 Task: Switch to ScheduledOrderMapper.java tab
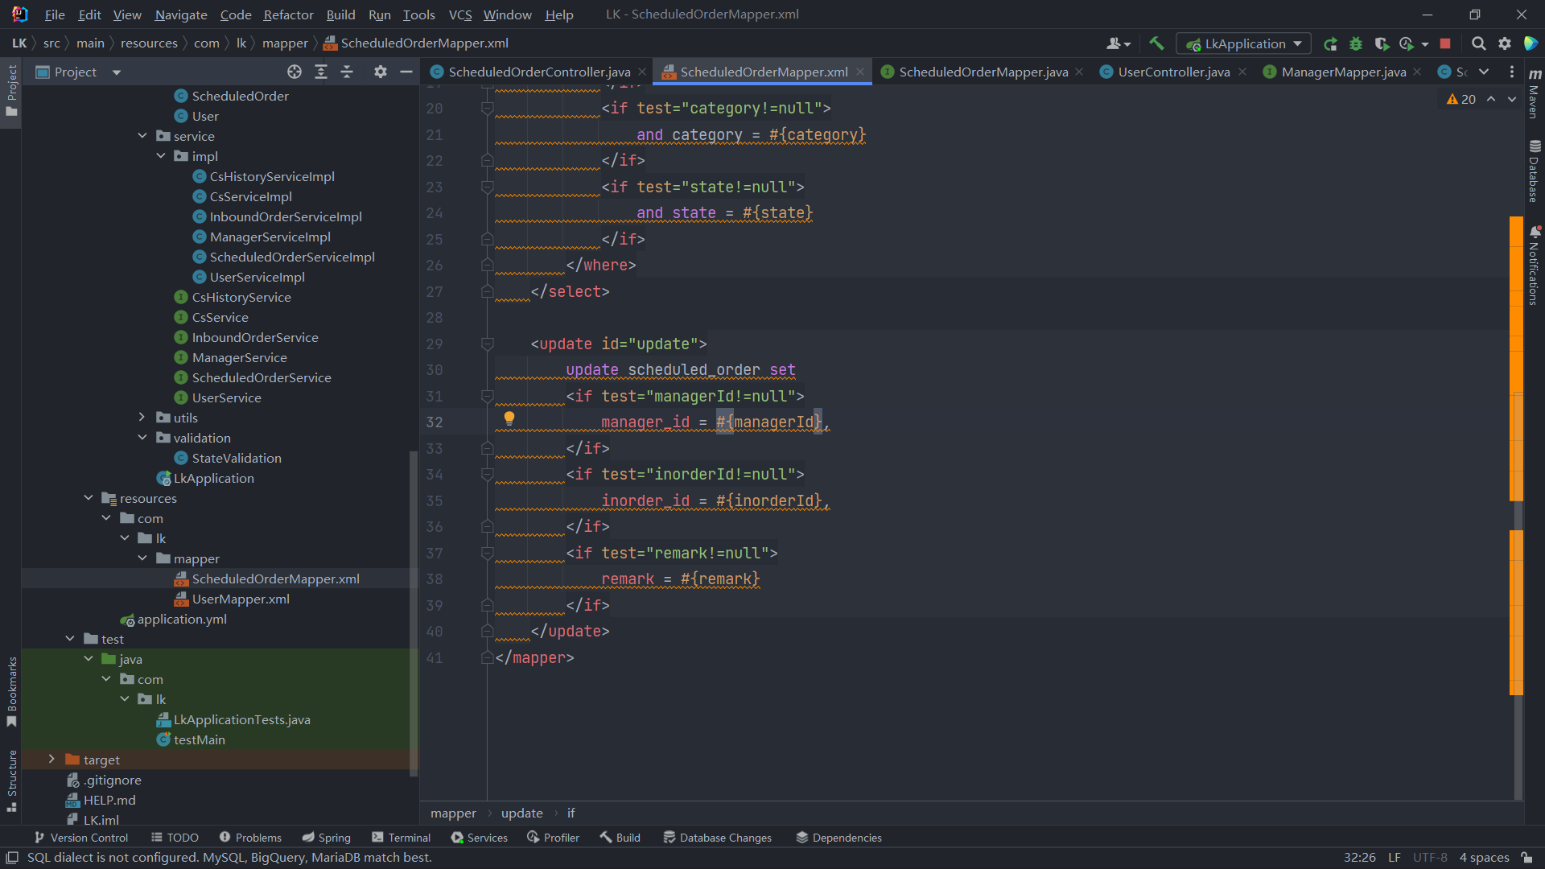[x=983, y=72]
